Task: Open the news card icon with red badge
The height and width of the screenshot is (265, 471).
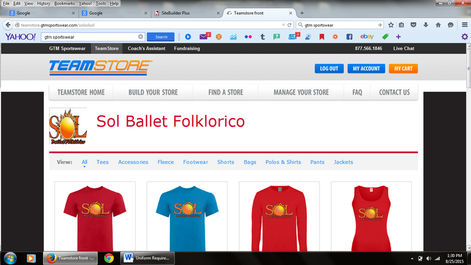Action: pyautogui.click(x=294, y=37)
